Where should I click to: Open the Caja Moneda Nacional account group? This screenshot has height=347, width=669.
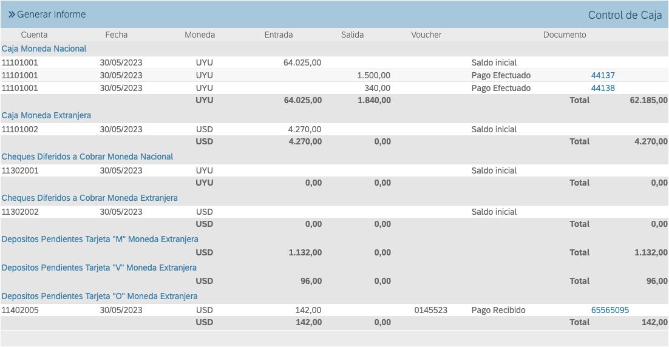(x=44, y=49)
